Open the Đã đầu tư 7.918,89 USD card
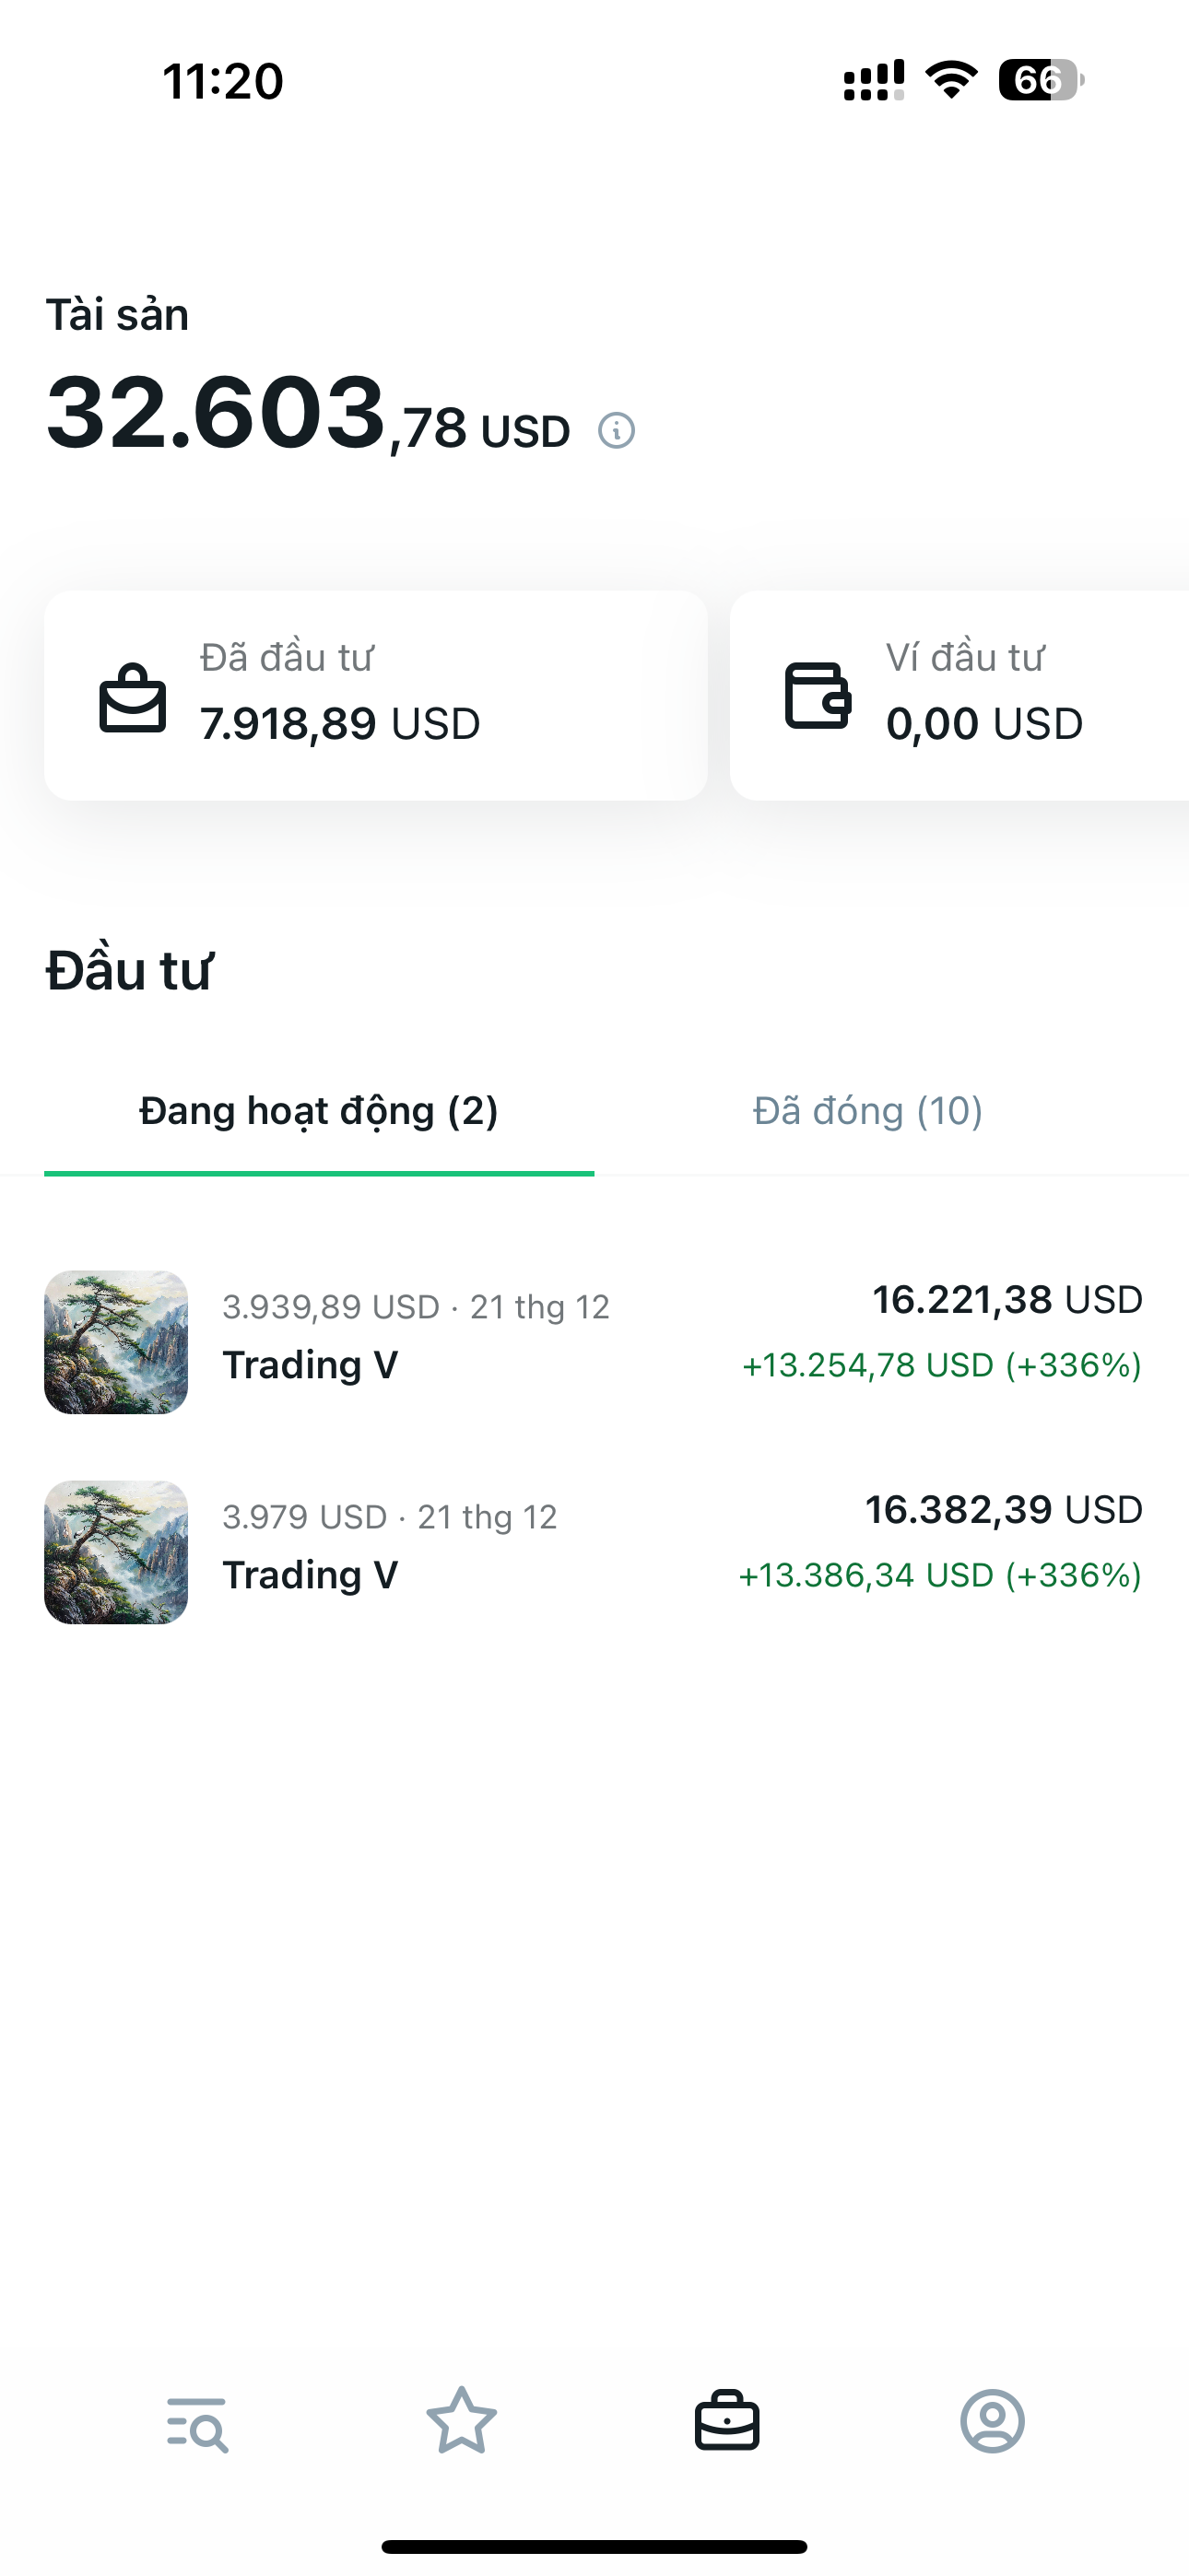 tap(375, 695)
